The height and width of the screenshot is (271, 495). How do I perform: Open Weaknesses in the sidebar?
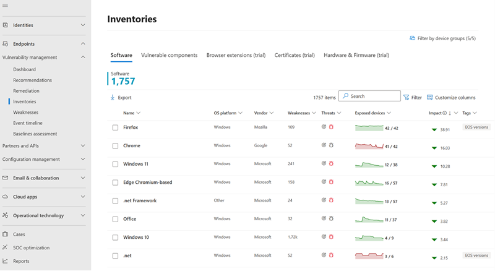(x=25, y=112)
